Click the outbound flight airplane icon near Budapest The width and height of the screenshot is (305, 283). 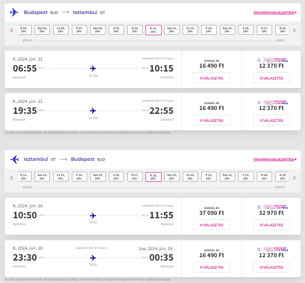pos(14,12)
